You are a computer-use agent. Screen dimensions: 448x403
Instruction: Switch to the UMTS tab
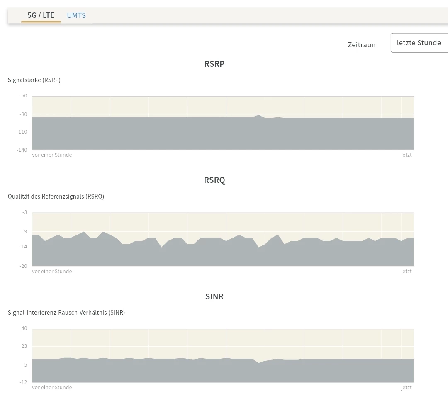click(76, 16)
